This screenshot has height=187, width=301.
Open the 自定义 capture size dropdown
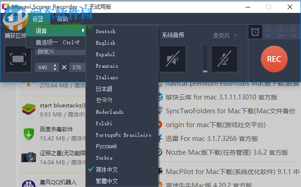tap(60, 51)
